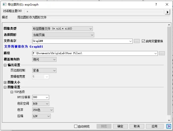Expand the 图像大小 section
Image resolution: width=173 pixels, height=131 pixels.
tap(5, 82)
